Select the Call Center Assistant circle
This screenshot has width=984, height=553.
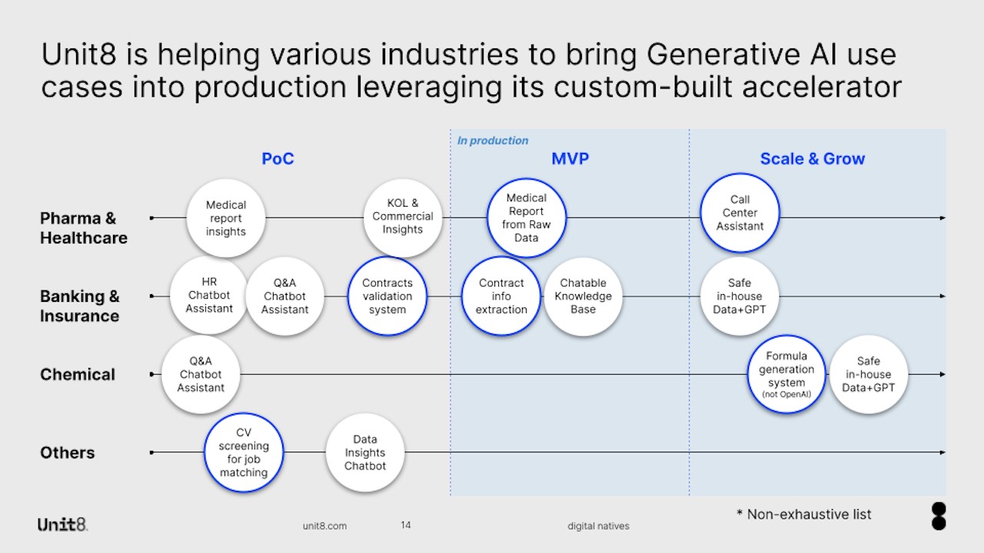pyautogui.click(x=740, y=213)
